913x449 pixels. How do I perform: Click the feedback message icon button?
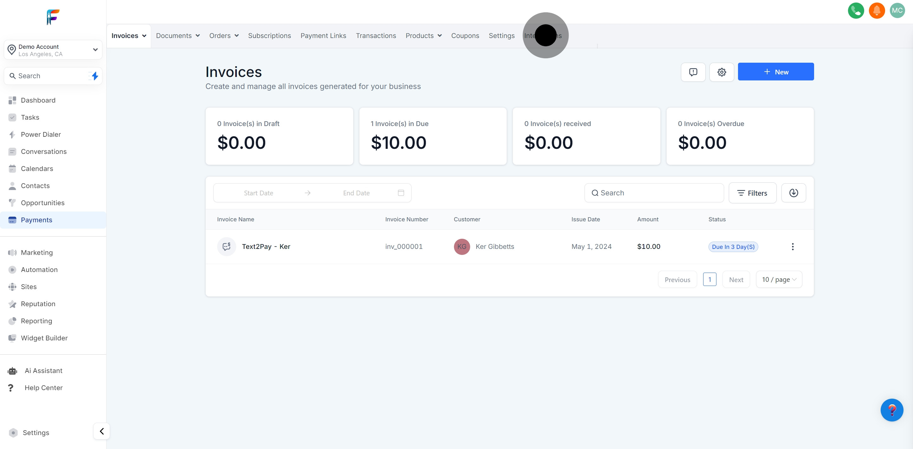point(693,72)
